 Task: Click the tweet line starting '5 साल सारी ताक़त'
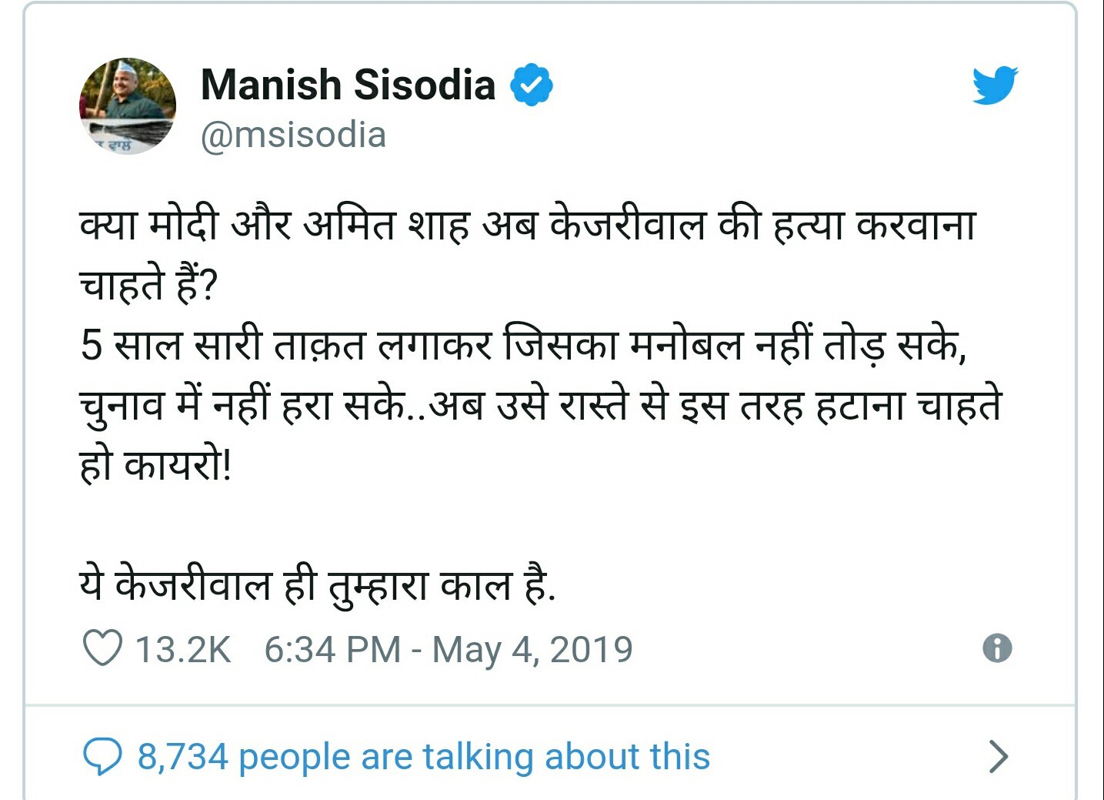(523, 344)
